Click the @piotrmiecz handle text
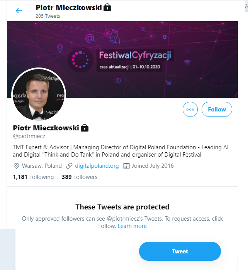This screenshot has width=248, height=270. 29,136
